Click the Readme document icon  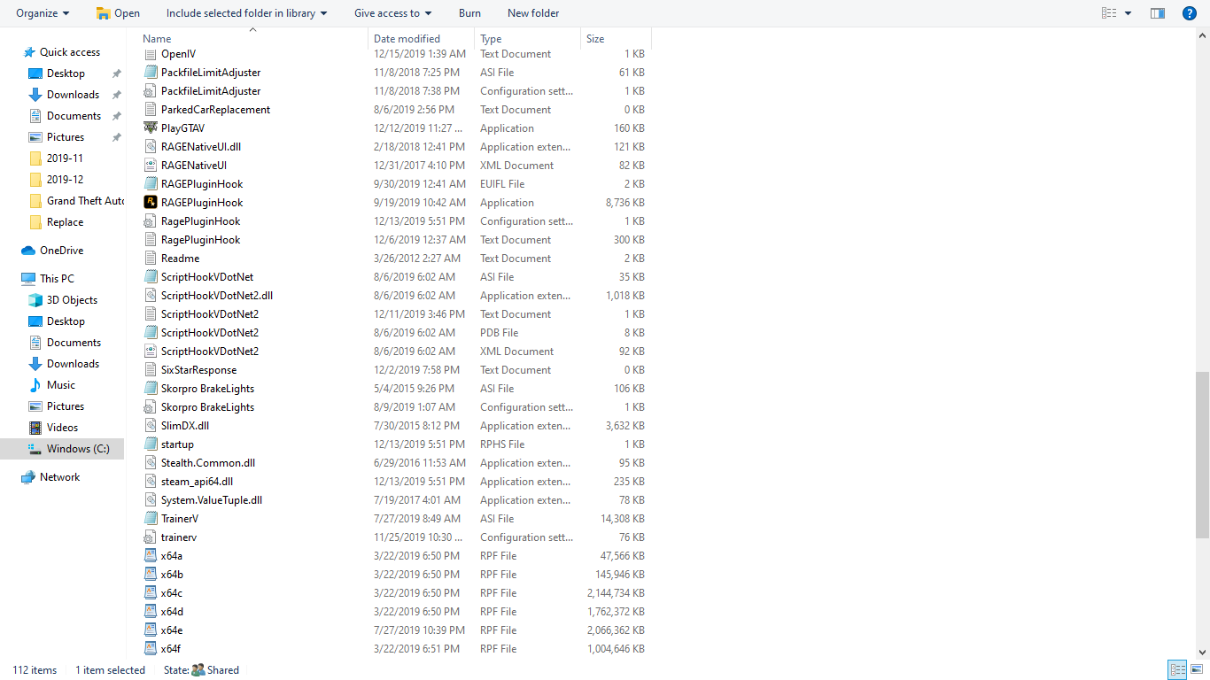click(x=151, y=259)
